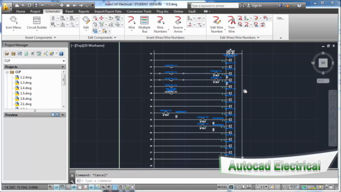
Task: Click the search binoculars icon
Action: [x=242, y=6]
